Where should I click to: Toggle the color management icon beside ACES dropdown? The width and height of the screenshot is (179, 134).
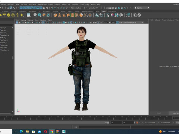point(117,22)
